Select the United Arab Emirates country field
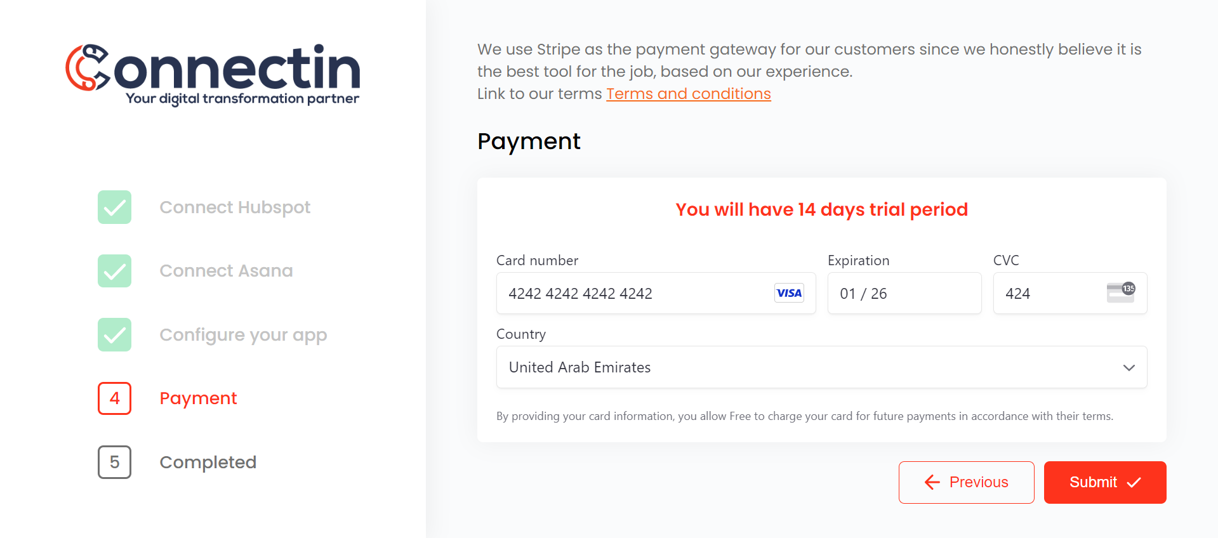The image size is (1218, 538). coord(821,367)
